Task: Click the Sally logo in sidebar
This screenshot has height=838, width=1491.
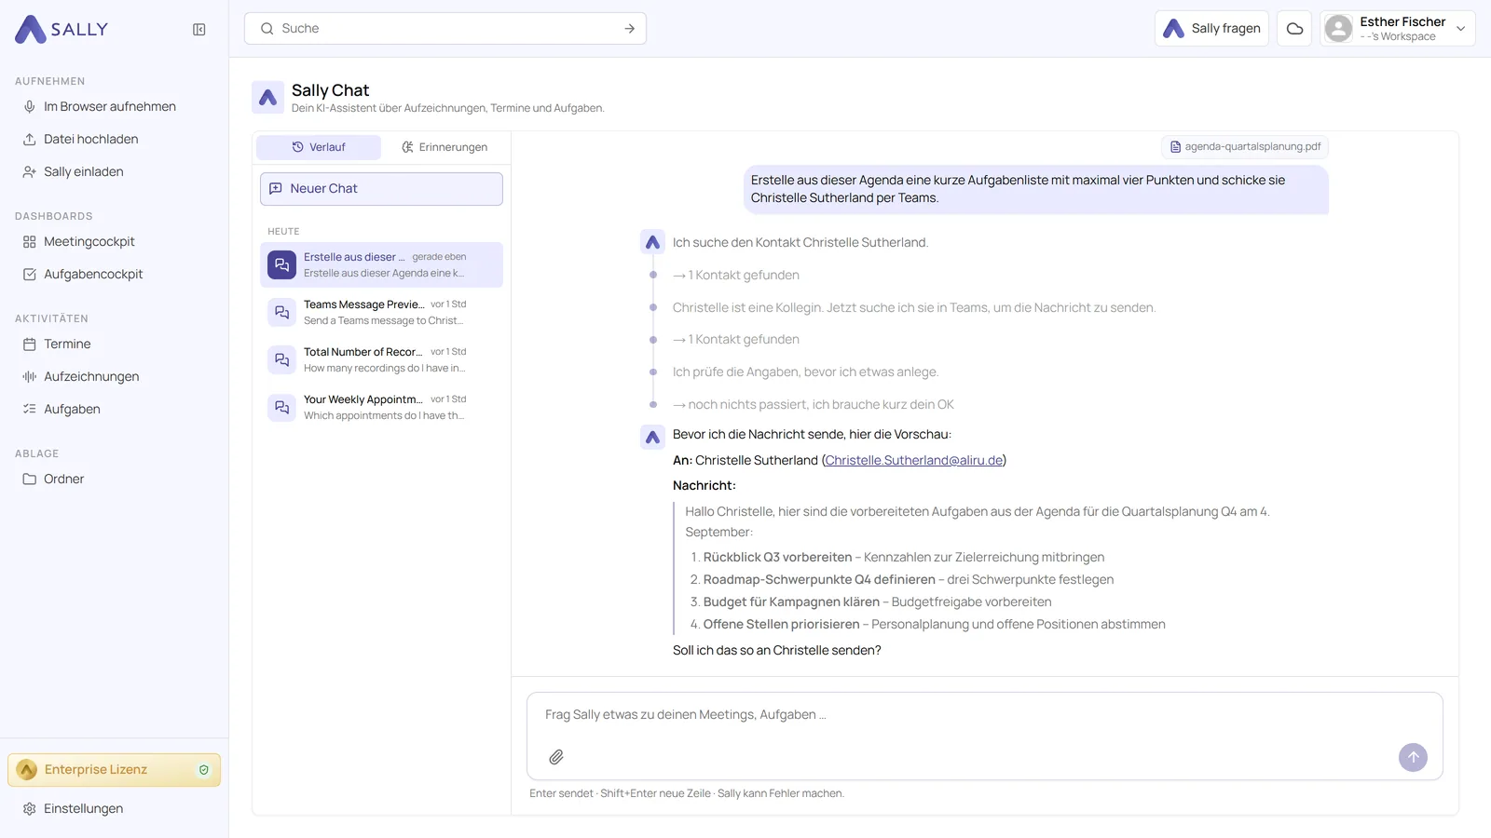Action: tap(62, 29)
